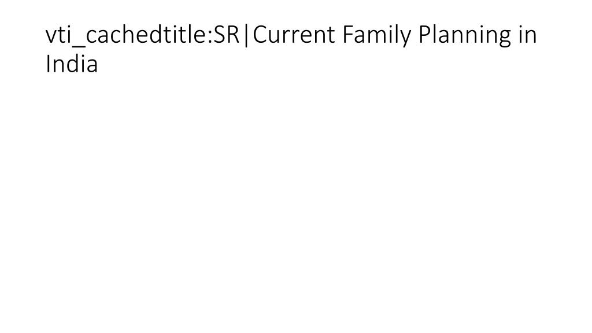Click the capital "P" of "Planning"
592x333 pixels.
coord(425,35)
